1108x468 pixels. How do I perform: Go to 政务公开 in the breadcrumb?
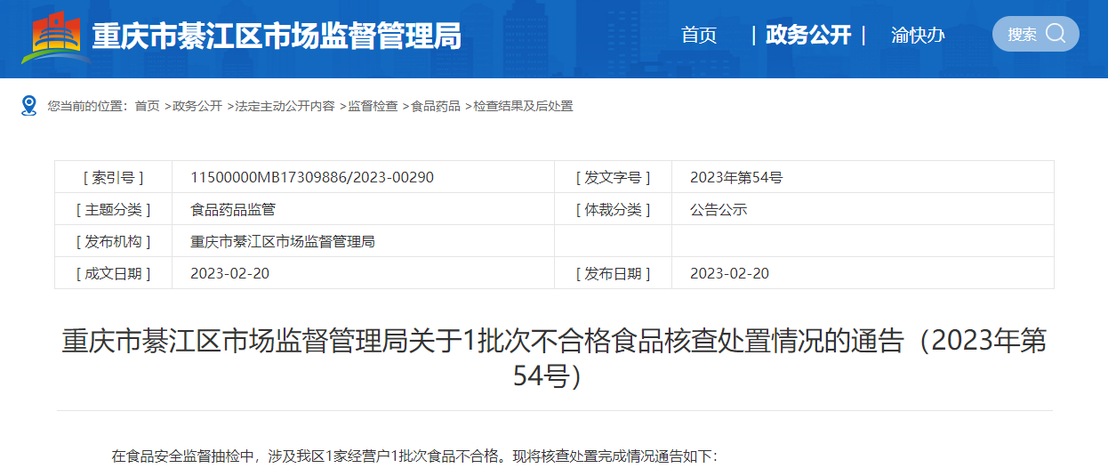tap(197, 106)
